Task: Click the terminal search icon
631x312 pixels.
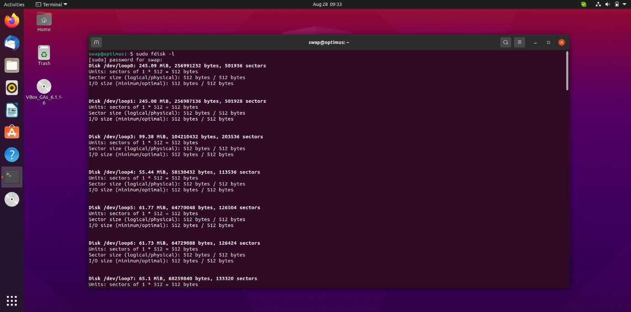Action: tap(506, 42)
